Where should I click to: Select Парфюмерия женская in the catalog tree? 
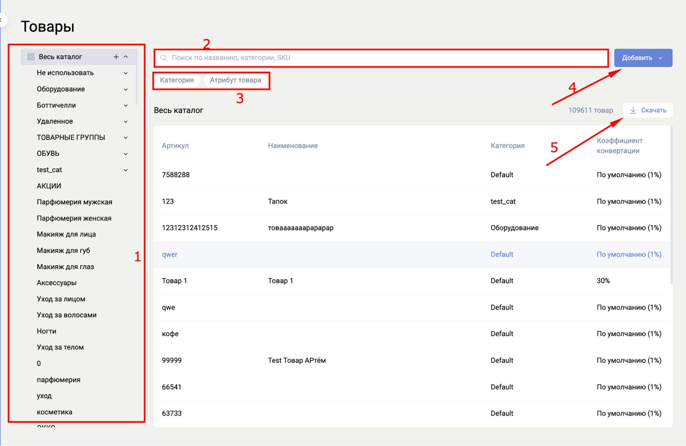point(74,218)
